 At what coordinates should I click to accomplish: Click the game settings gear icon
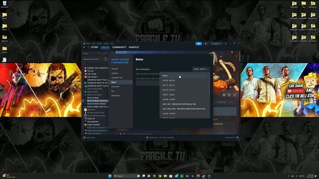[x=224, y=95]
